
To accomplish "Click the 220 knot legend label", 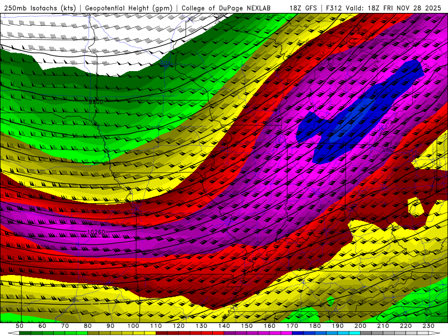I will 406,326.
